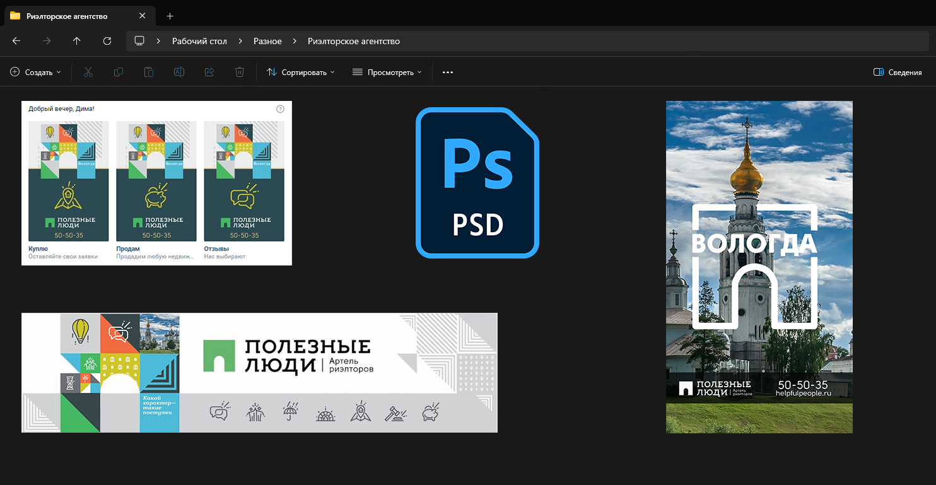Select the Вологда church poster image
936x485 pixels.
[x=759, y=267]
